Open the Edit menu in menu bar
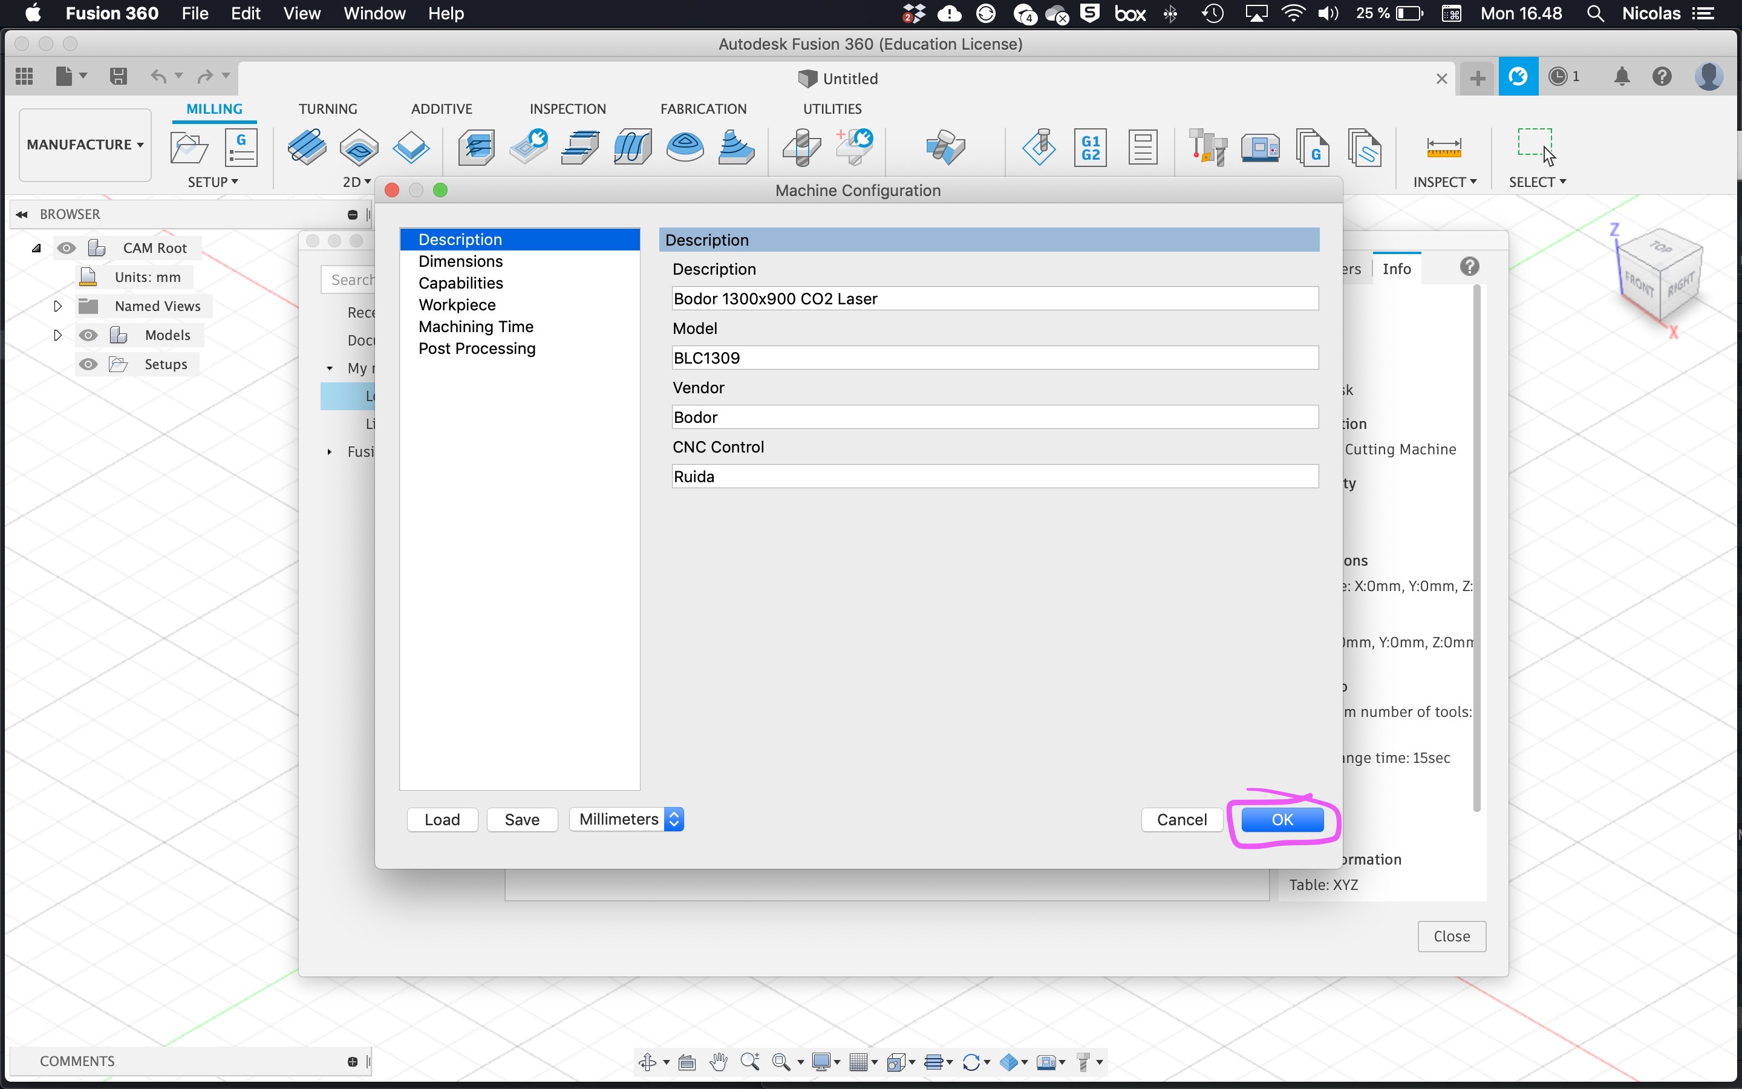This screenshot has width=1742, height=1089. [x=246, y=14]
